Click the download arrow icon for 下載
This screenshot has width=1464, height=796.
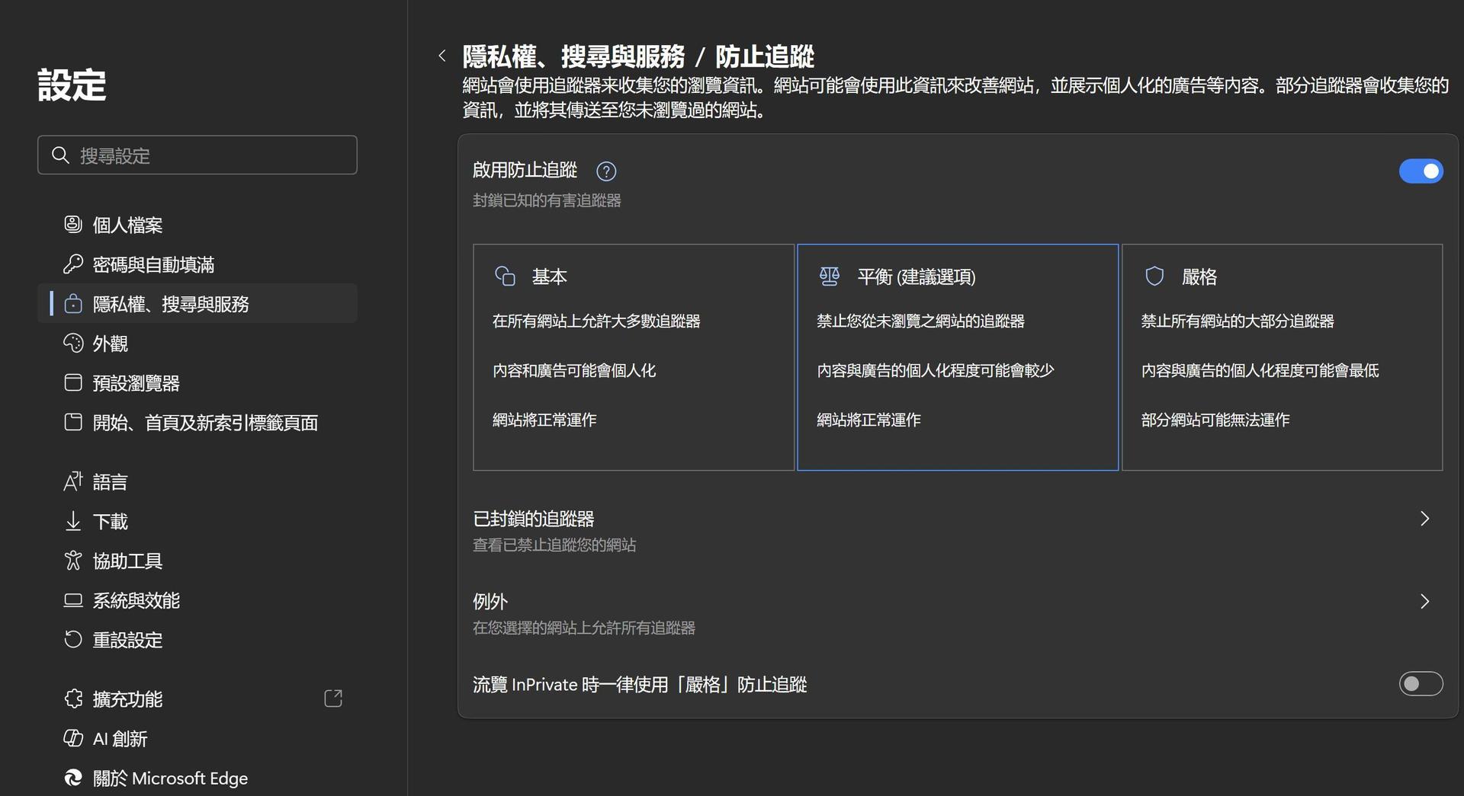[73, 521]
